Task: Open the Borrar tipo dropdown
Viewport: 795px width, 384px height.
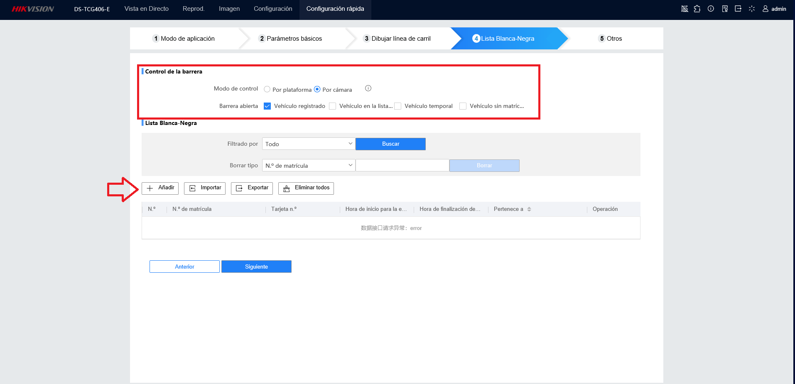Action: tap(309, 166)
